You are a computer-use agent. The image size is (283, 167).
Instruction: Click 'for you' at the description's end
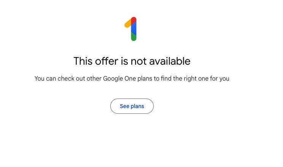pyautogui.click(x=219, y=78)
